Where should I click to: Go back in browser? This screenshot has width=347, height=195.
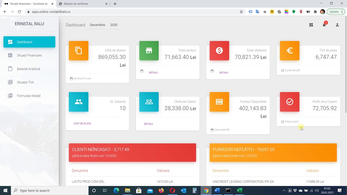[5, 12]
